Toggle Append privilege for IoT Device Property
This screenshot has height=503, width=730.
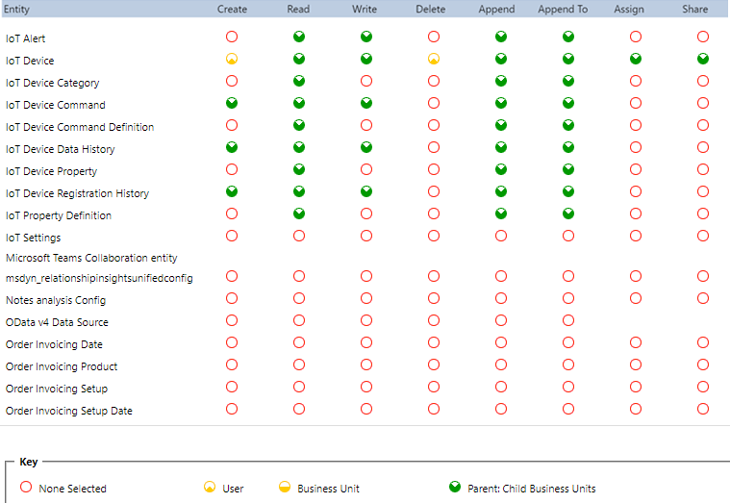click(501, 169)
